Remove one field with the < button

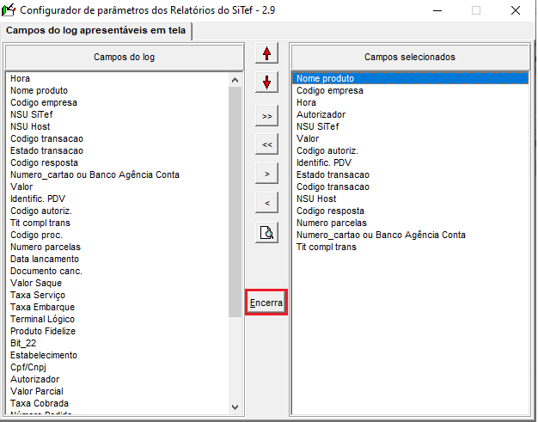coord(266,203)
